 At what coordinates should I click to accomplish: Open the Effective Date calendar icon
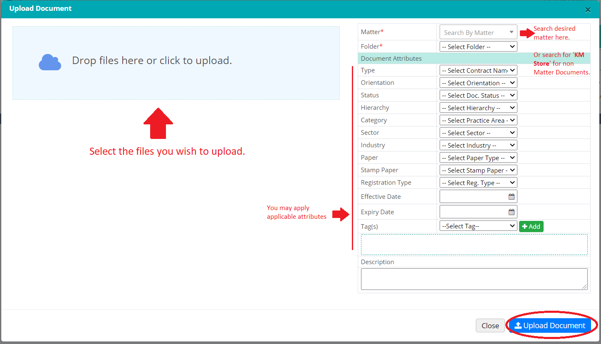coord(511,197)
